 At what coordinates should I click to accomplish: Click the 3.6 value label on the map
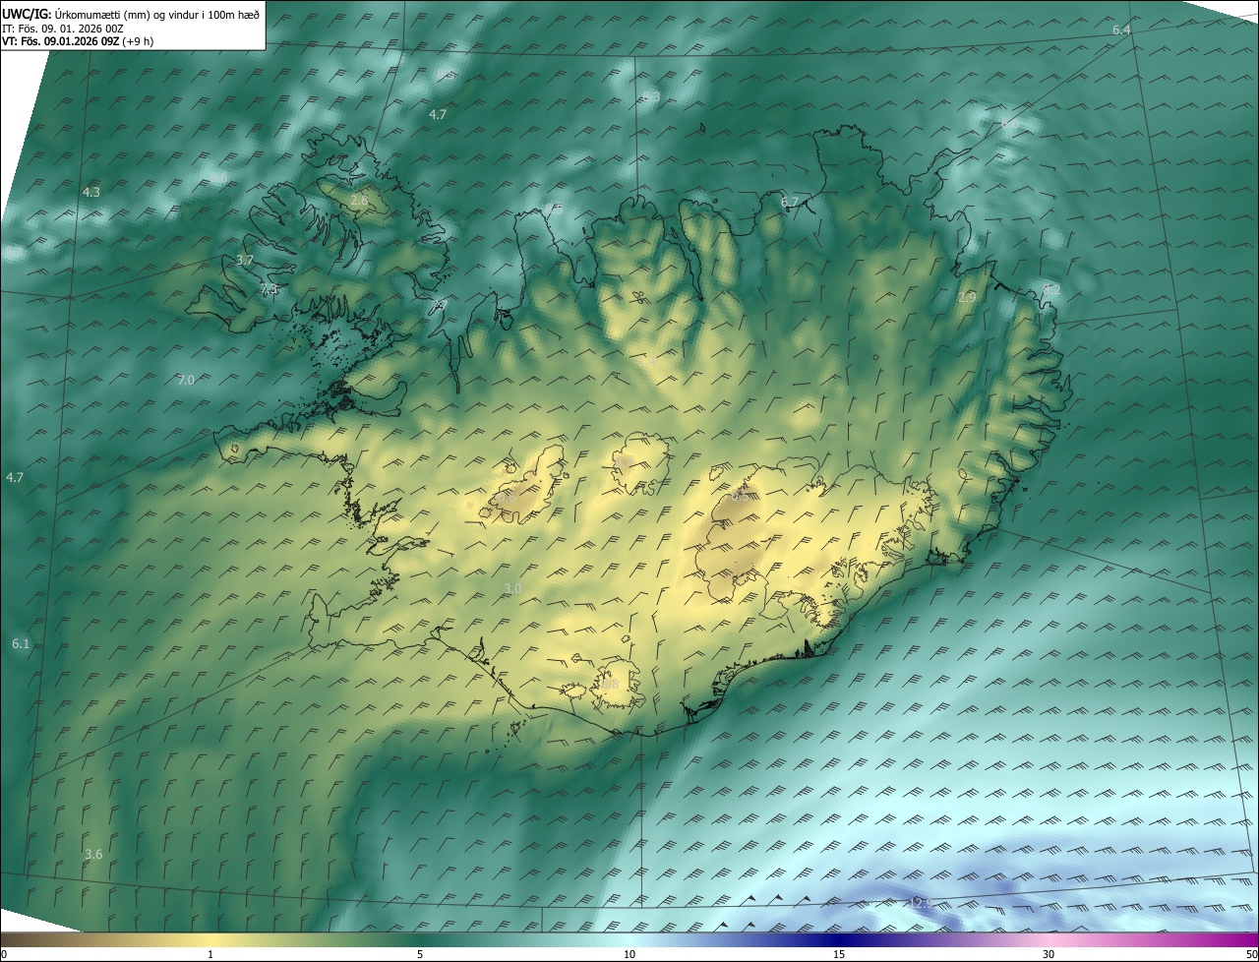point(93,855)
